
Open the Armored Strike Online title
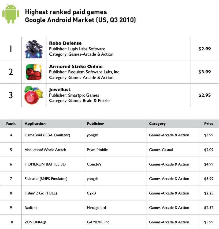[x=76, y=66]
